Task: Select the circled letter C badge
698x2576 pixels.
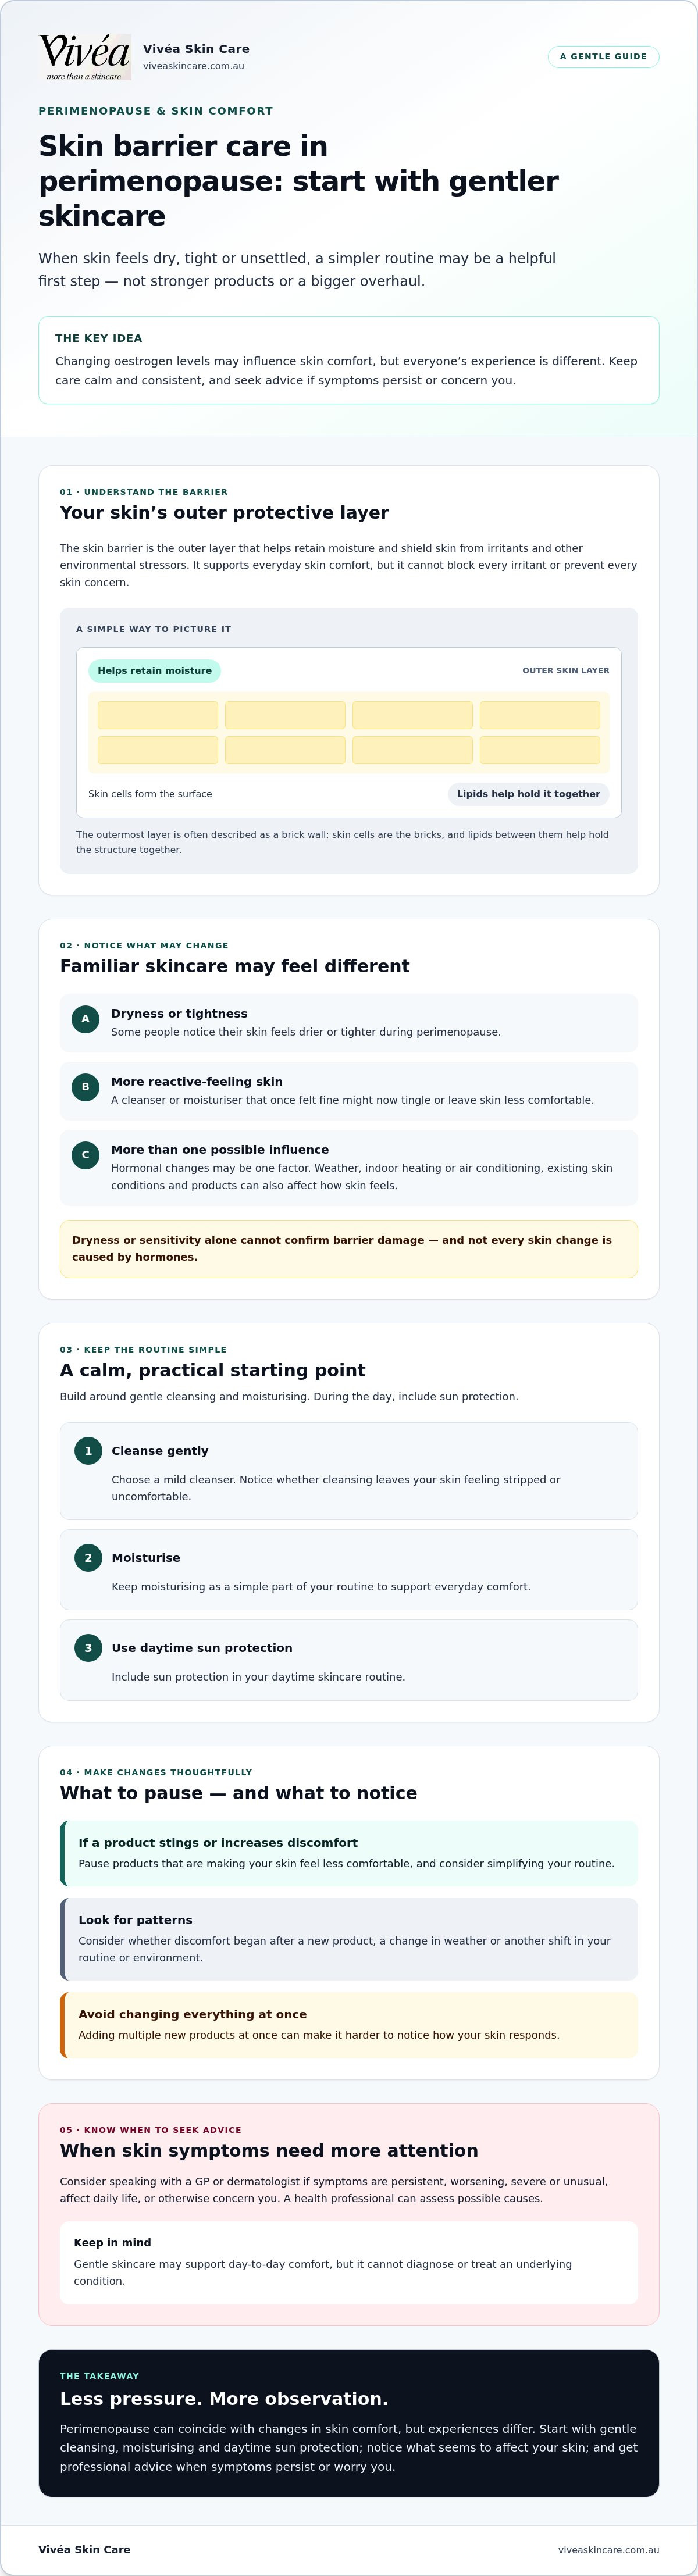Action: [x=85, y=1155]
